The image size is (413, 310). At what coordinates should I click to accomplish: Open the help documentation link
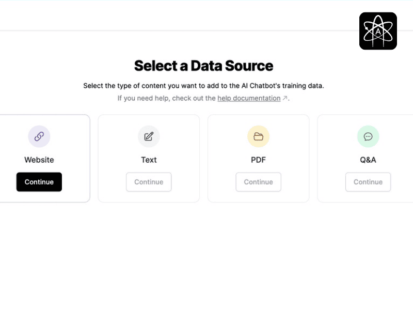tap(249, 98)
